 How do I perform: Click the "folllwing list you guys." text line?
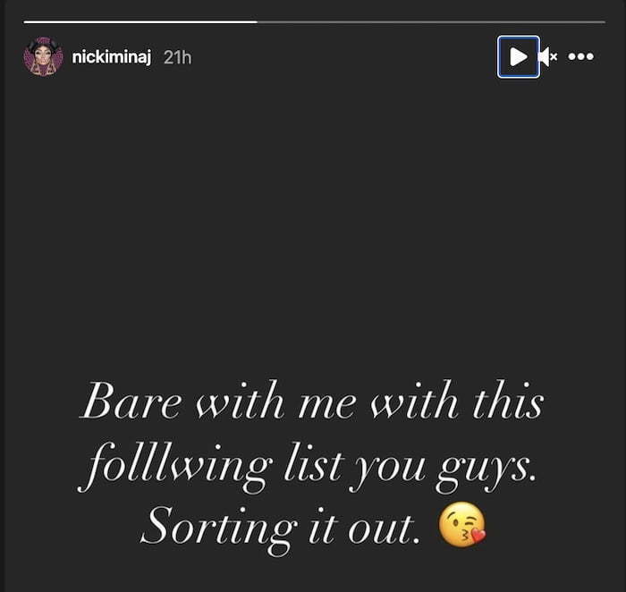(x=307, y=467)
